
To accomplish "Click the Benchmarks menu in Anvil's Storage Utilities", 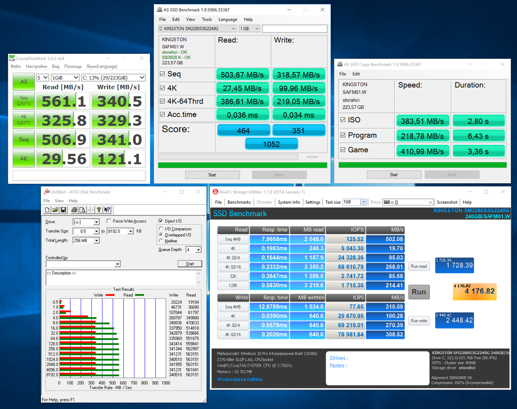I will [x=239, y=202].
